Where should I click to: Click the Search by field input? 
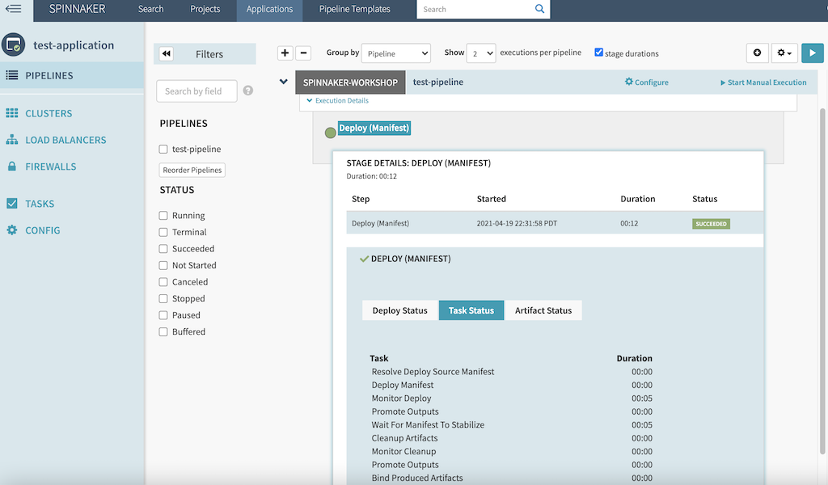(x=196, y=91)
